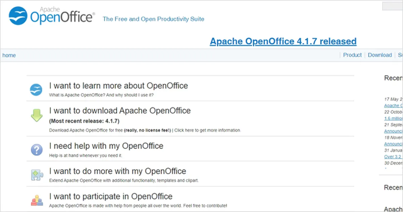This screenshot has width=403, height=212.
Task: Open I want to participate in OpenOffice
Action: [111, 197]
